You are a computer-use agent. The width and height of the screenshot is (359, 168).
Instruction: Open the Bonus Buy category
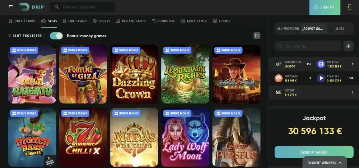point(163,21)
